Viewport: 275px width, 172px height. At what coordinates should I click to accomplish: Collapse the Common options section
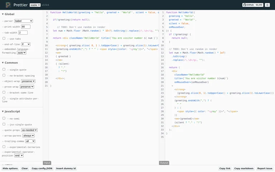(x=10, y=63)
